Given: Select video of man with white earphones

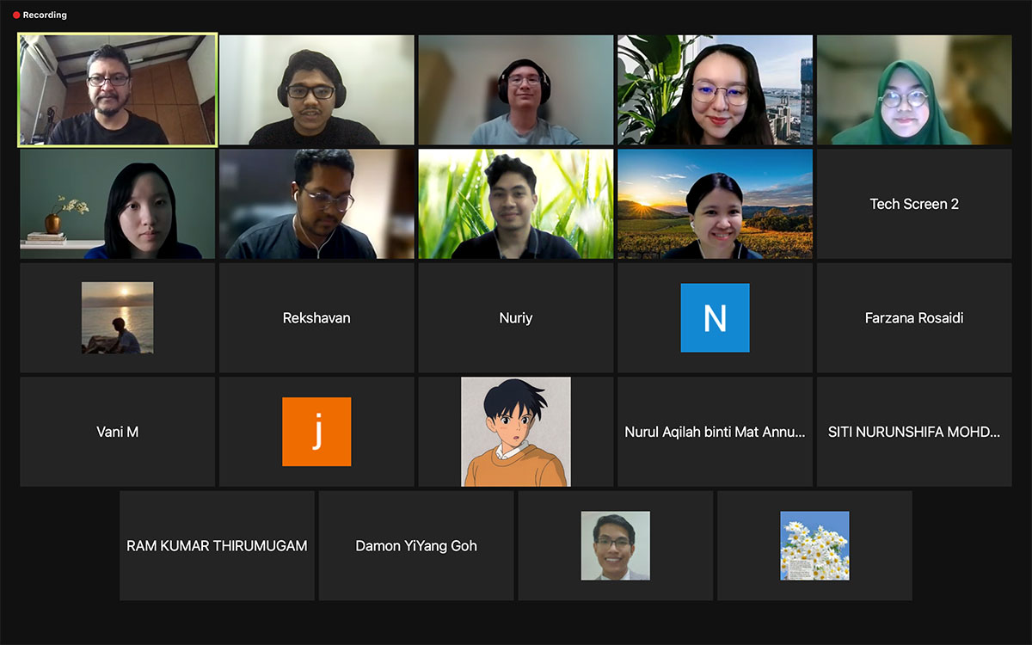Looking at the screenshot, I should pyautogui.click(x=316, y=204).
